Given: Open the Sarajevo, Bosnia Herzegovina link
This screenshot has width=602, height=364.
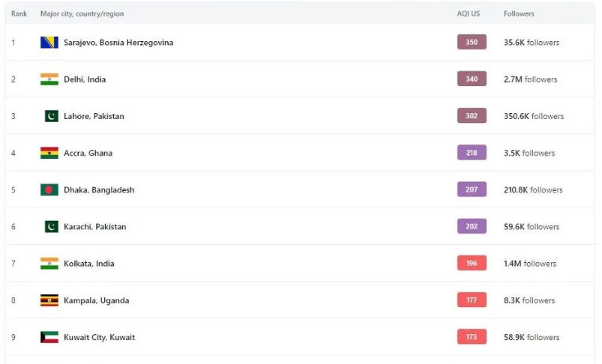Looking at the screenshot, I should pos(118,43).
